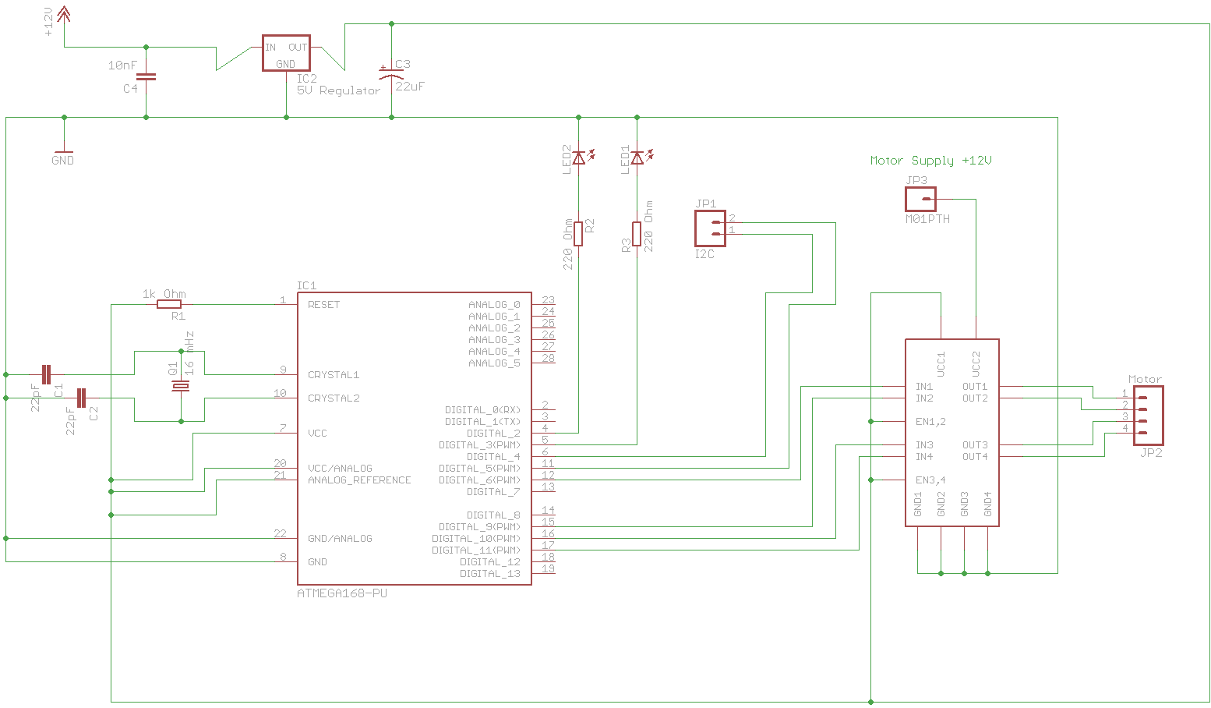Select the 'M01PTH' label
The height and width of the screenshot is (708, 1211).
coord(927,219)
